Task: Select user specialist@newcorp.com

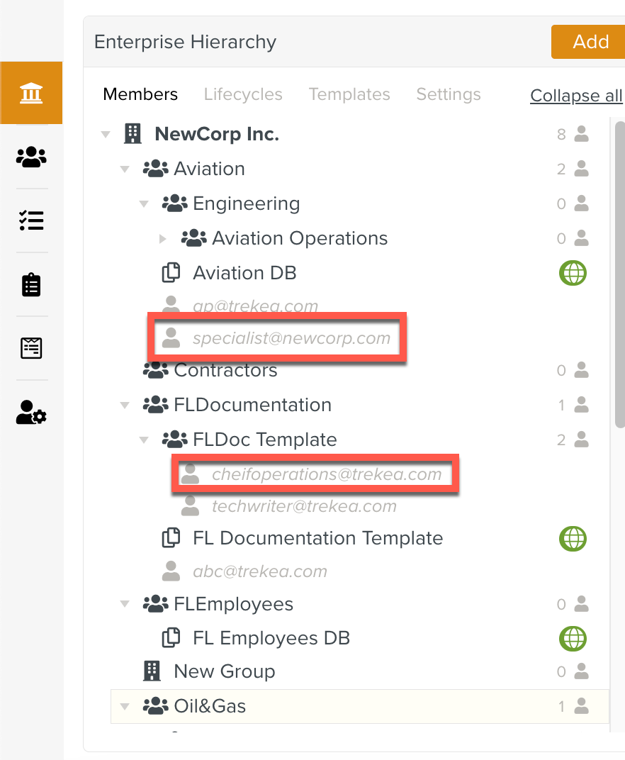Action: pyautogui.click(x=291, y=338)
